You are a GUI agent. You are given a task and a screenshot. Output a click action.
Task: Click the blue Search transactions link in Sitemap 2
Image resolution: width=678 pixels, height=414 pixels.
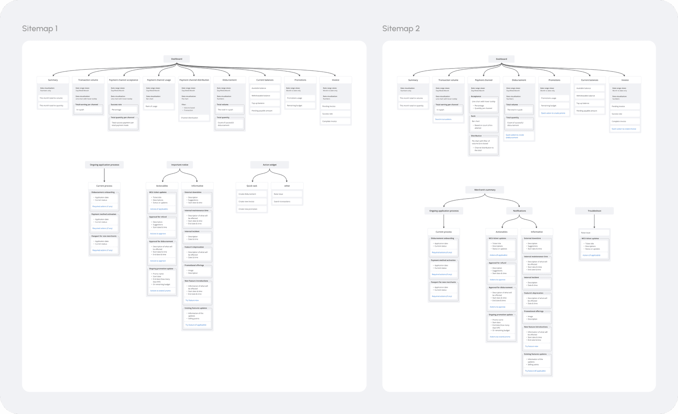443,119
